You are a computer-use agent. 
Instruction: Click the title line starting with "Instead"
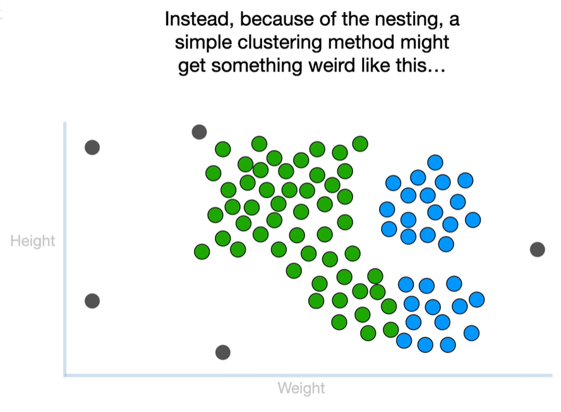tap(311, 20)
